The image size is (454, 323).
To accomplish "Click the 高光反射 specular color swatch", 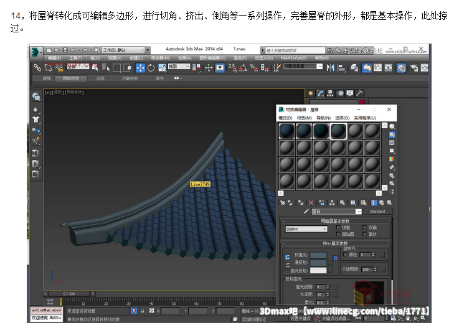I will [318, 270].
